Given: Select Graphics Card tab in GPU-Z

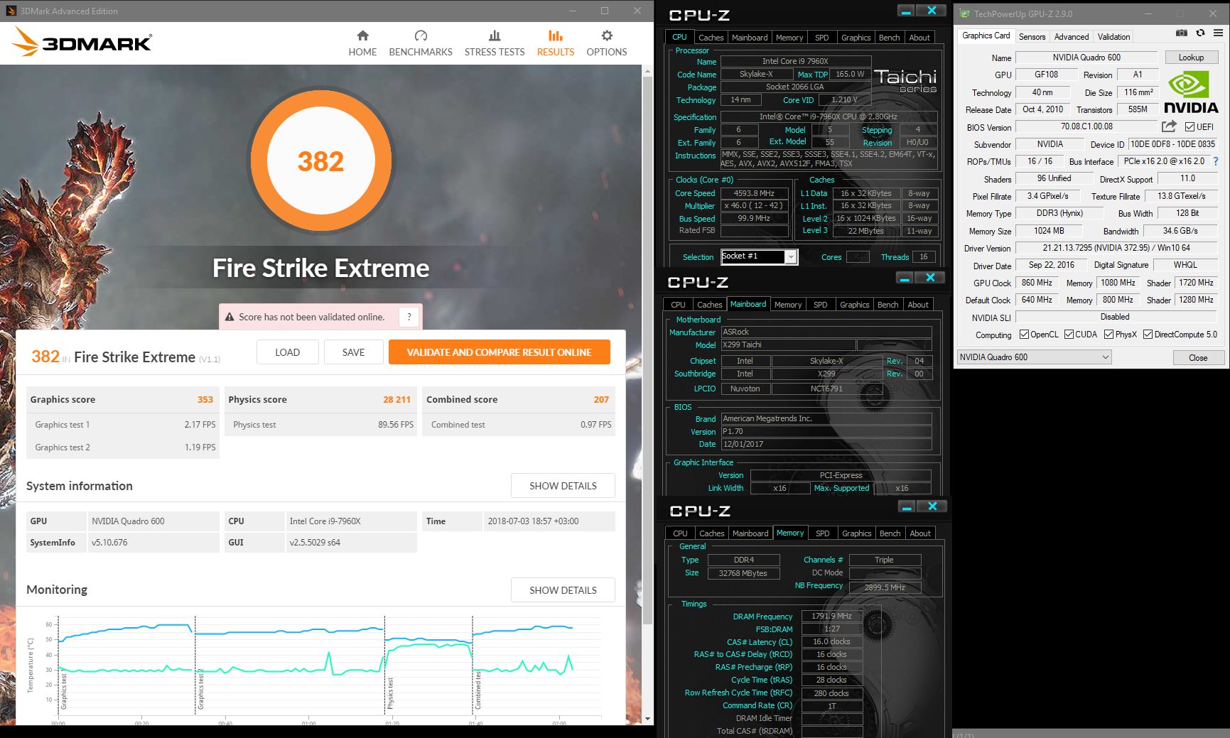Looking at the screenshot, I should point(986,36).
